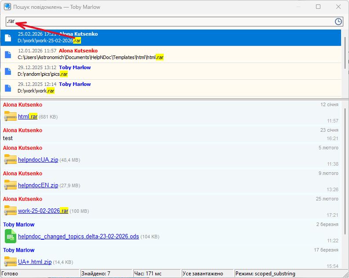
Task: Click Toby Marlow name in 13:12 result
Action: 75,67
